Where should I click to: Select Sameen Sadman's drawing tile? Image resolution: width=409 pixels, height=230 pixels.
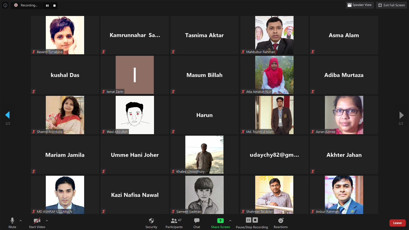pyautogui.click(x=204, y=195)
